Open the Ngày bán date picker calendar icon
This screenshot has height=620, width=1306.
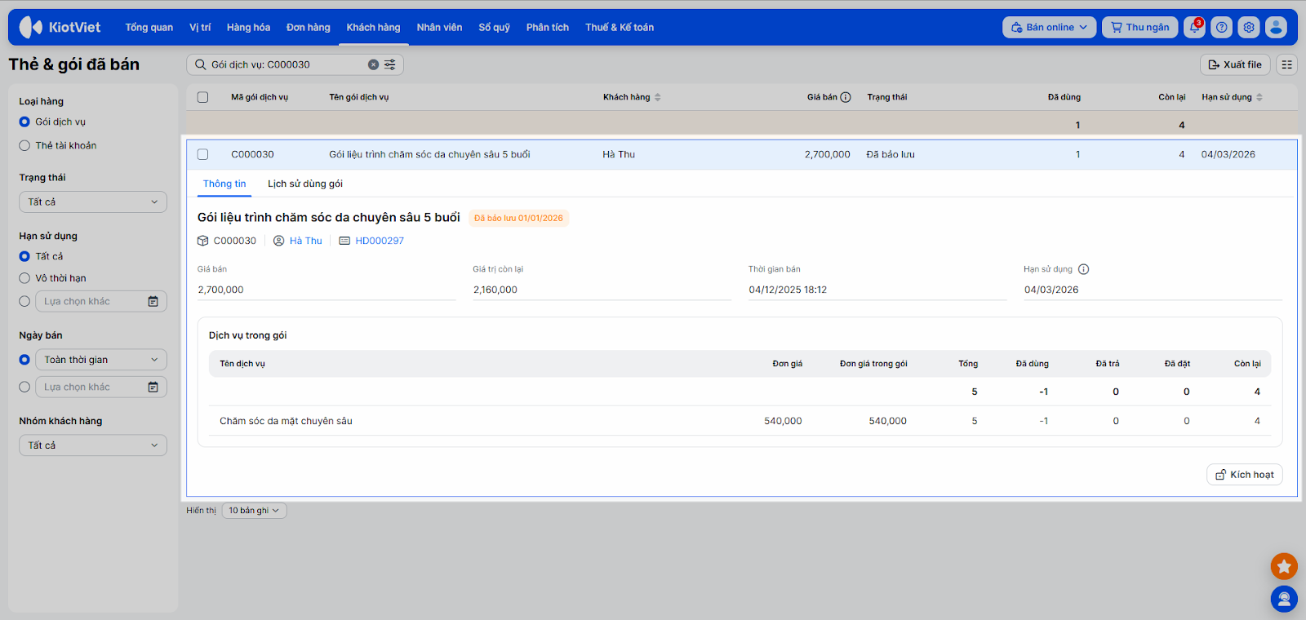click(153, 387)
